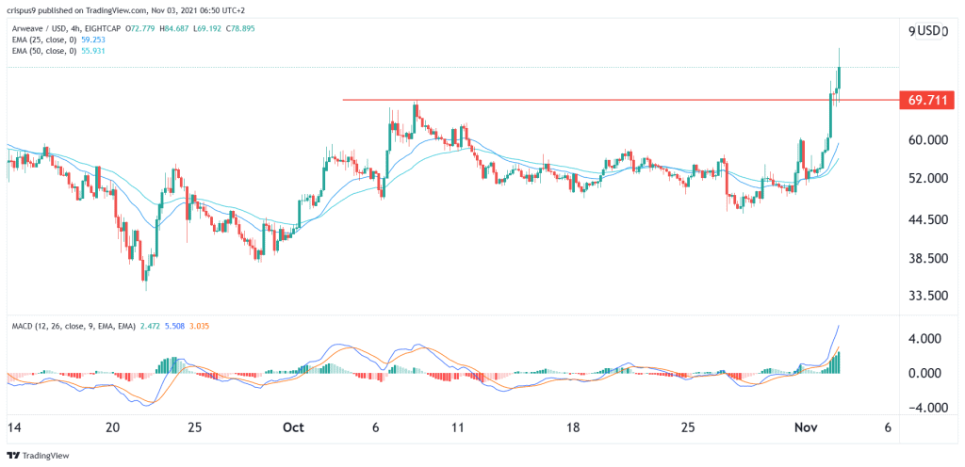This screenshot has height=467, width=965.
Task: Click the red 69.711 price label
Action: [927, 100]
